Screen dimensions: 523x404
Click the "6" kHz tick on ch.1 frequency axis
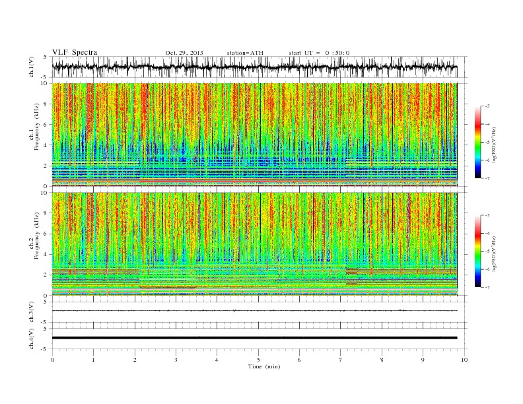point(46,125)
